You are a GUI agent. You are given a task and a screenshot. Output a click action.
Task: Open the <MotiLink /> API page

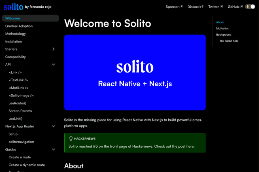[19, 88]
